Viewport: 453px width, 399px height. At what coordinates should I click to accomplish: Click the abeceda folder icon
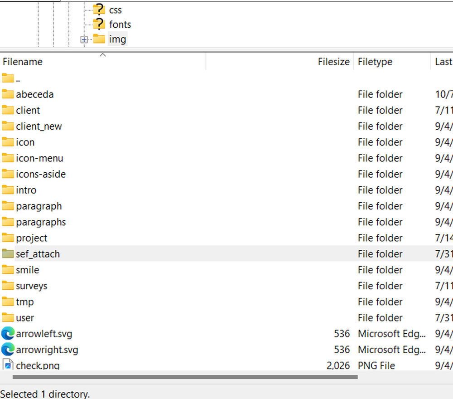(x=8, y=94)
